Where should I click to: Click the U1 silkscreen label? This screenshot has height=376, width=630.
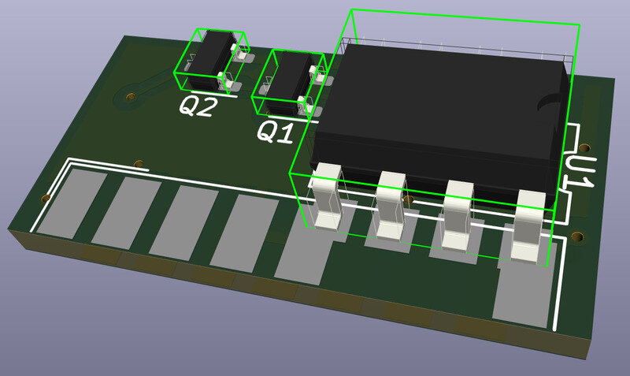579,172
